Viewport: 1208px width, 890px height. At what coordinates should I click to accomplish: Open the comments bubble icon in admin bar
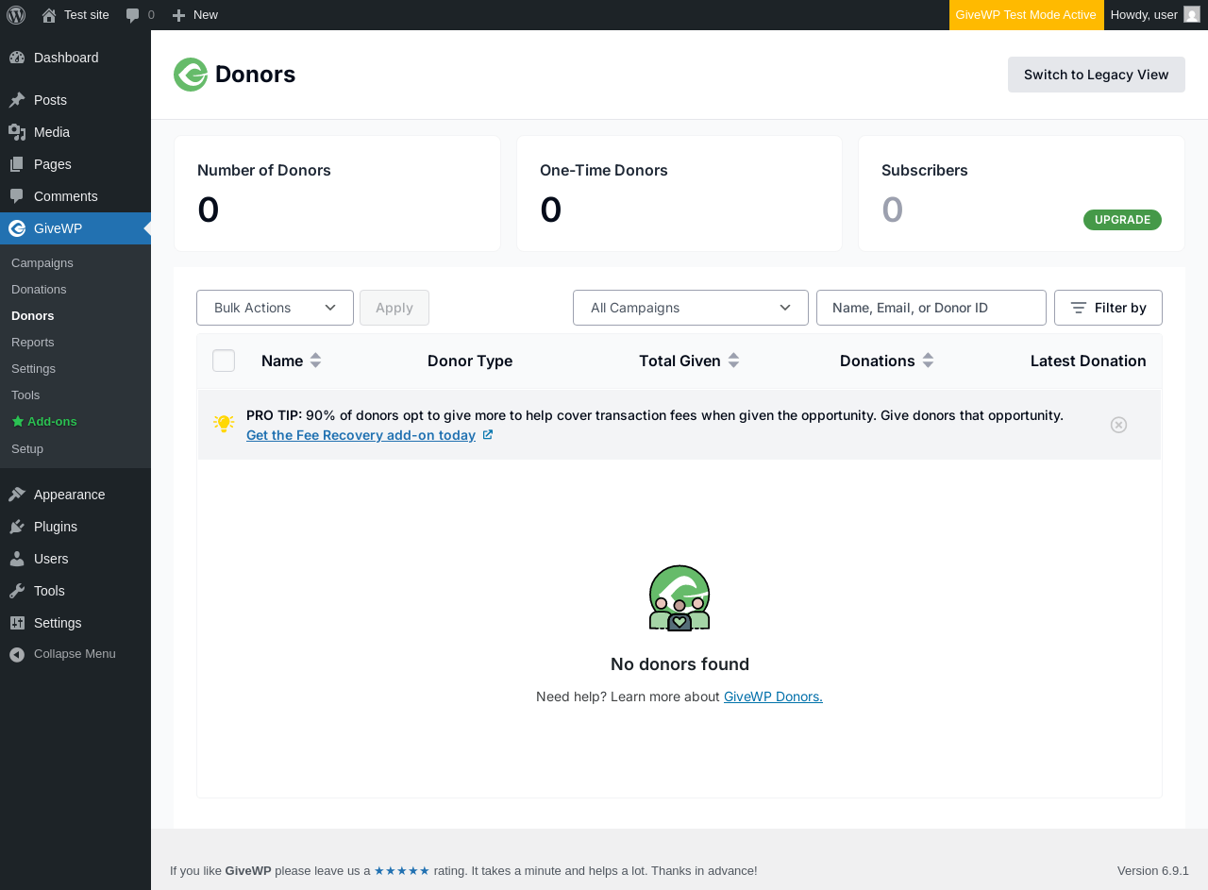point(133,15)
